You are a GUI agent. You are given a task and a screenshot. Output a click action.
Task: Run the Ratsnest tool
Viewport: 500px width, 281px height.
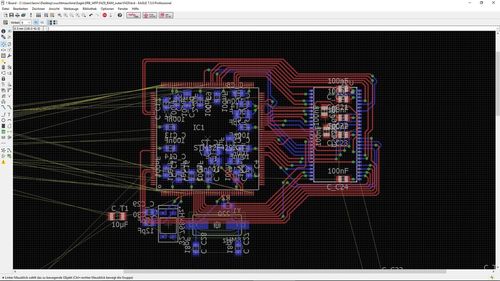[x=3, y=150]
